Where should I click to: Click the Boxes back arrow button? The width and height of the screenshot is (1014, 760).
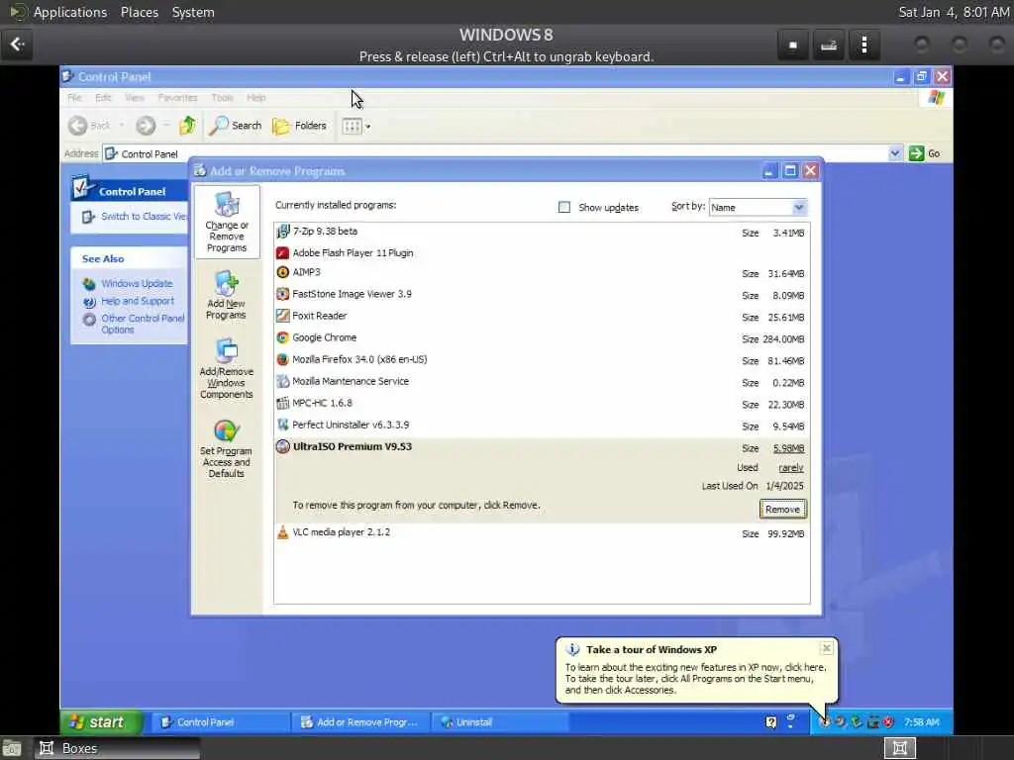click(x=17, y=45)
